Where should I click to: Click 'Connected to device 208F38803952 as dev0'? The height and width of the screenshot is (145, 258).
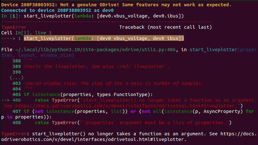pos(57,10)
